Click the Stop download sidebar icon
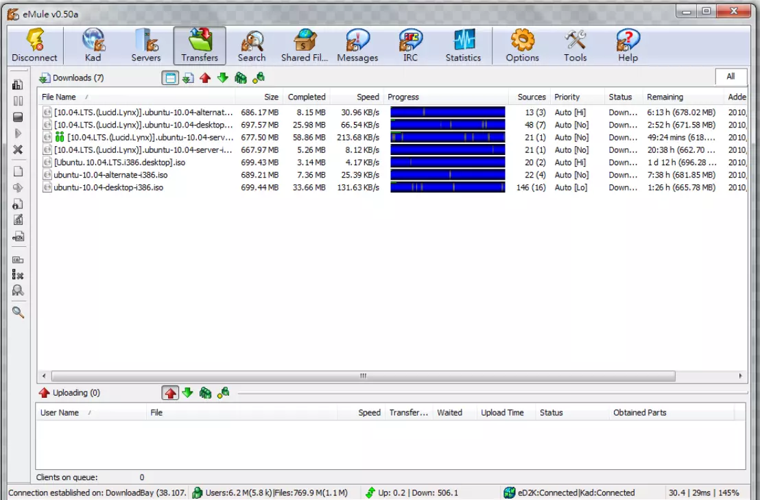 [x=17, y=117]
